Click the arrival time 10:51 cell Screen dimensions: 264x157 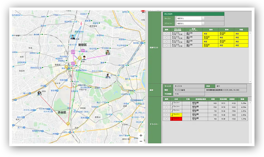(x=223, y=103)
